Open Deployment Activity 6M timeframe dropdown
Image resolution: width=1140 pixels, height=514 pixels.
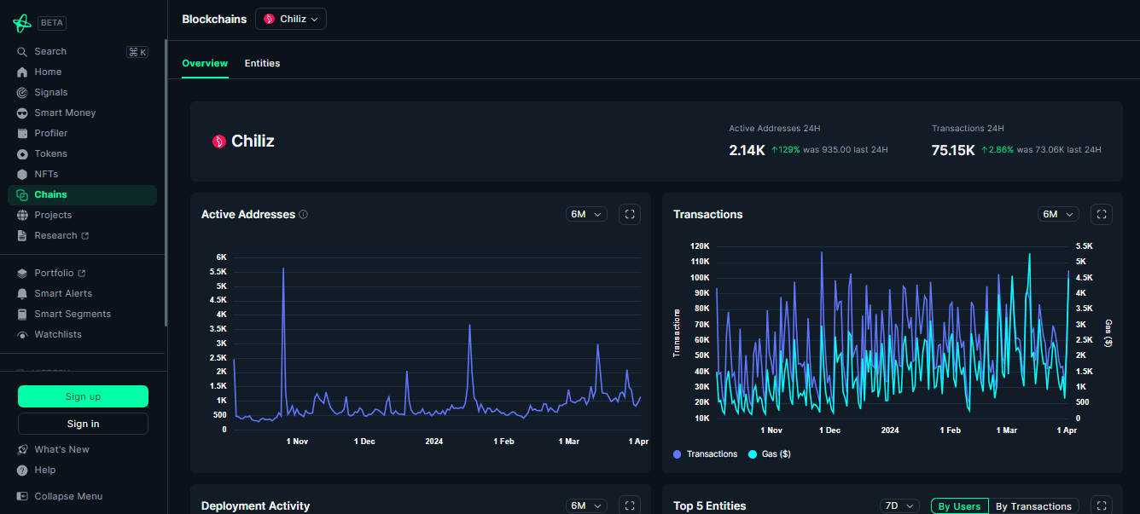pyautogui.click(x=586, y=506)
